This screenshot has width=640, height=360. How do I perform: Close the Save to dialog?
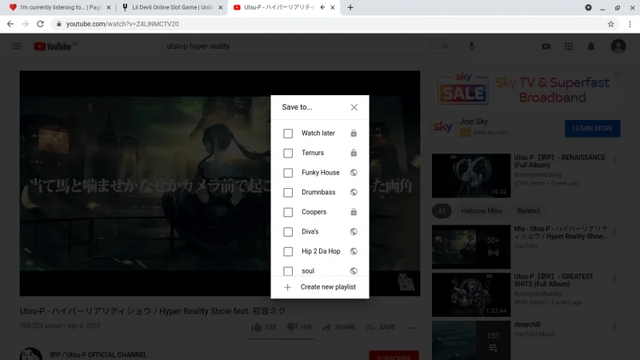[x=354, y=107]
